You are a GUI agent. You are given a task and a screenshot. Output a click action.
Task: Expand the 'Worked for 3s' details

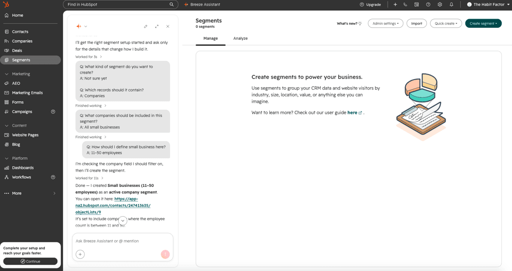pyautogui.click(x=89, y=57)
